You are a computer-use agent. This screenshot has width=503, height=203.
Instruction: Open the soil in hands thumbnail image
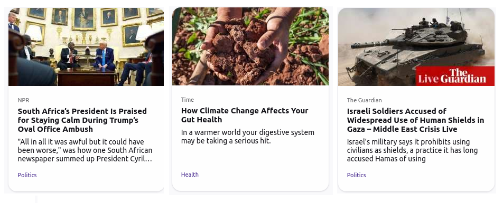pyautogui.click(x=250, y=46)
